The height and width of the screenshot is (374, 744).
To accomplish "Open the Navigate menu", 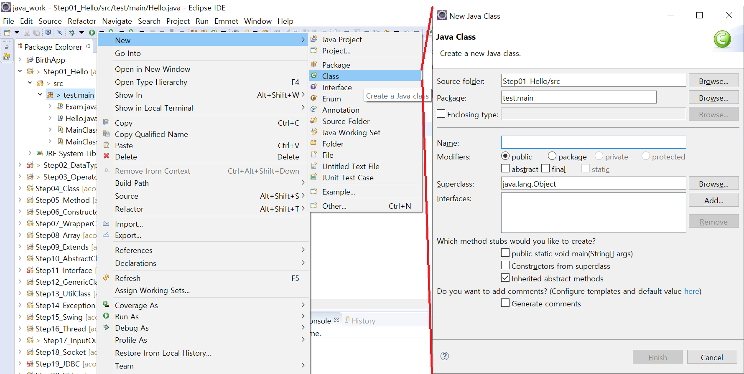I will click(x=117, y=21).
